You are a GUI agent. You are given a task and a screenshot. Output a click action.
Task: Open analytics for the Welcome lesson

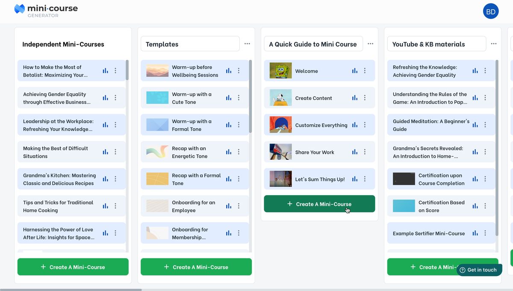pyautogui.click(x=354, y=71)
